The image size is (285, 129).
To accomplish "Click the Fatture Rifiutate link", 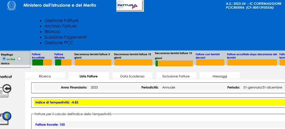I will 59,56.
